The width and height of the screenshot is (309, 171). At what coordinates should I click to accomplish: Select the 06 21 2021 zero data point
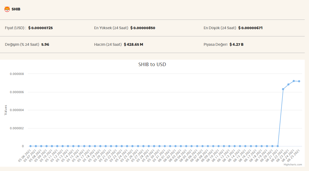point(278,146)
